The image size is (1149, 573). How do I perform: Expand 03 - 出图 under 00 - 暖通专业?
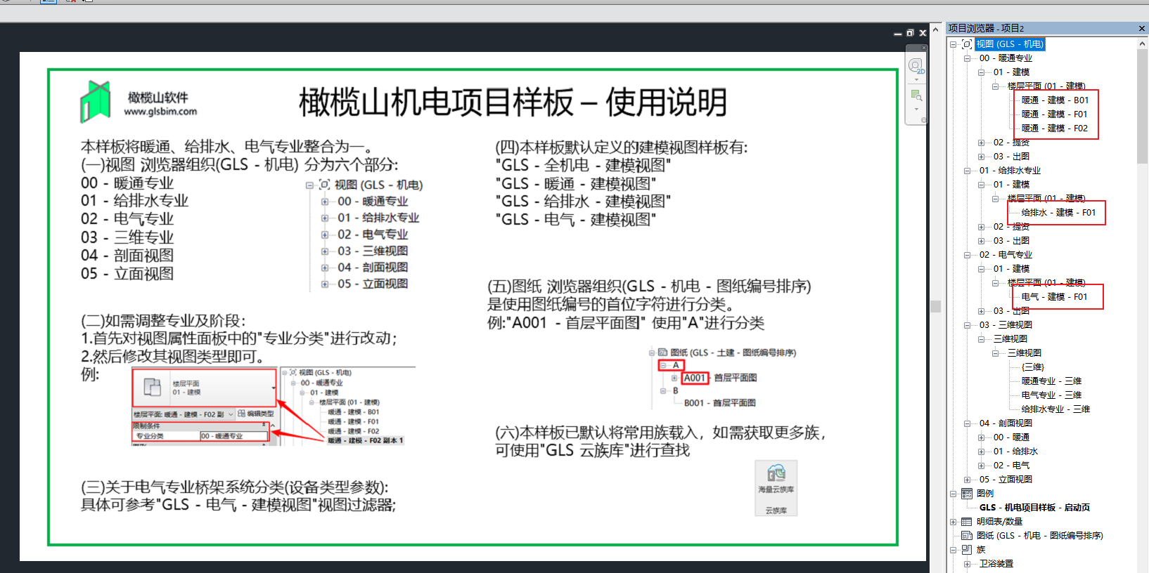[x=982, y=157]
